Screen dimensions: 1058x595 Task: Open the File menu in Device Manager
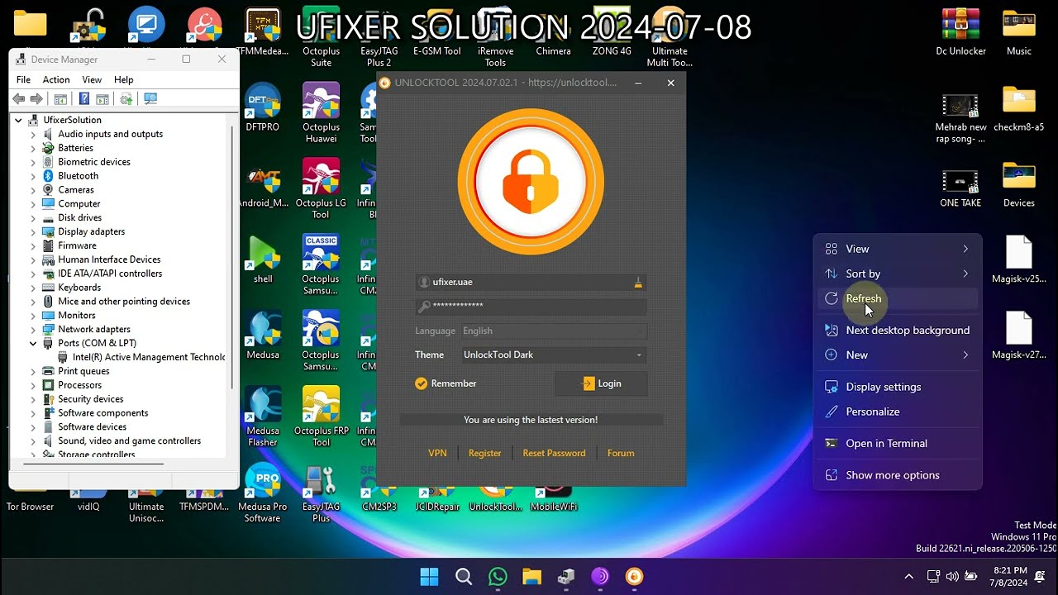coord(23,80)
